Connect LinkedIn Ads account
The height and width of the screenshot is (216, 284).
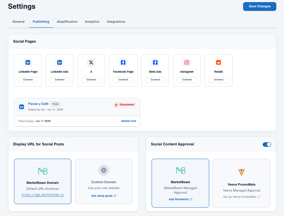(x=59, y=80)
